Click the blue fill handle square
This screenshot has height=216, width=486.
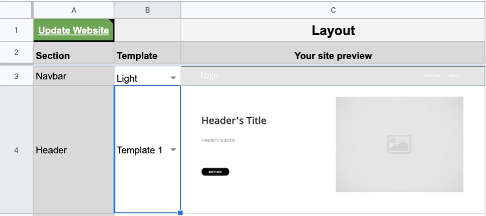(x=180, y=212)
